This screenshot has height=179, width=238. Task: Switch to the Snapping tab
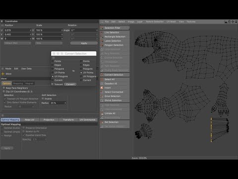pos(18,84)
